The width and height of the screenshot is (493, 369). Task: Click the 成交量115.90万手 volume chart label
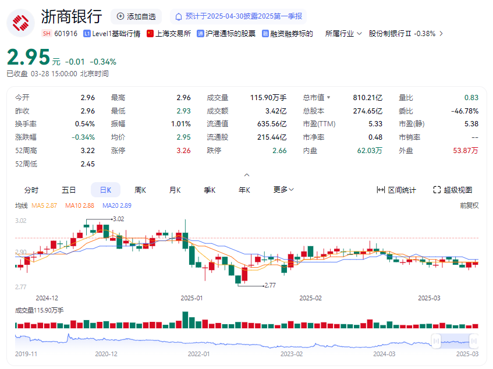point(40,310)
